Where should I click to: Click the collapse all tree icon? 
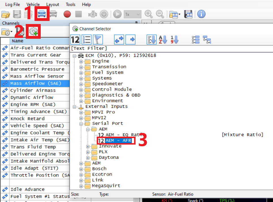207,40
